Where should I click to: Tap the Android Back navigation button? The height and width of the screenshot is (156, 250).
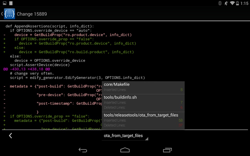(83, 150)
